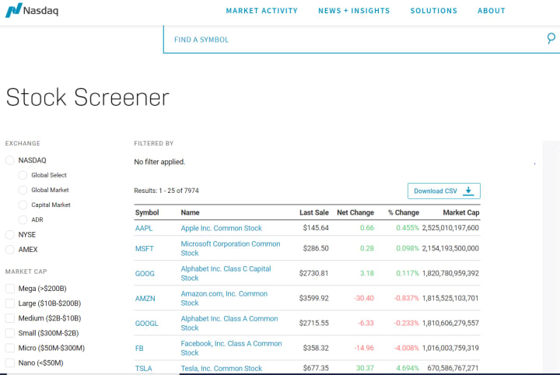Open the AAPL symbol link
Screen dimensions: 560x375
coord(144,228)
